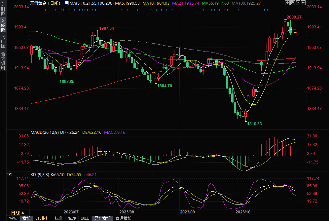
Task: Toggle the MACD indicator button
Action: pyautogui.click(x=72, y=218)
